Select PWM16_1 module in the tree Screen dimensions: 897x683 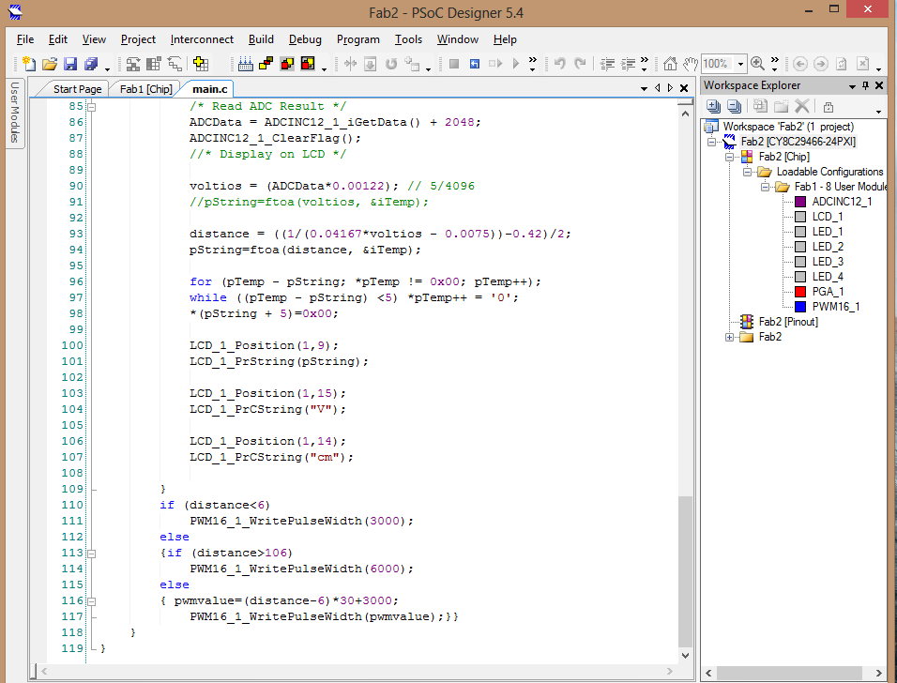835,307
